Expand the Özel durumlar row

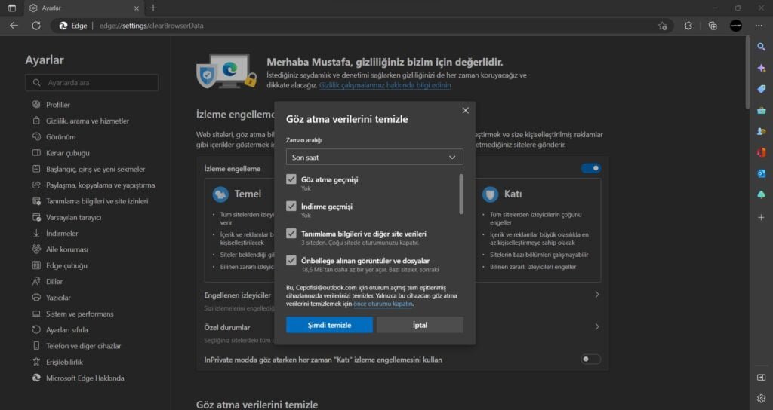[x=597, y=327]
